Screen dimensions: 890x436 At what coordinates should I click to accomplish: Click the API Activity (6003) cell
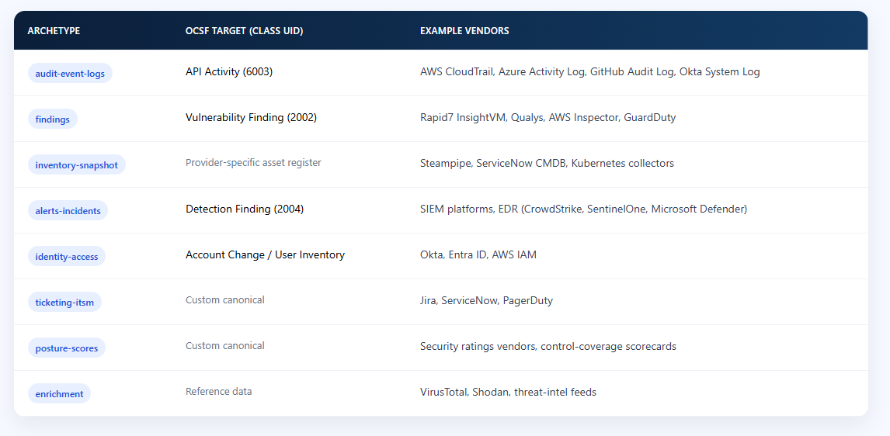[x=229, y=72]
